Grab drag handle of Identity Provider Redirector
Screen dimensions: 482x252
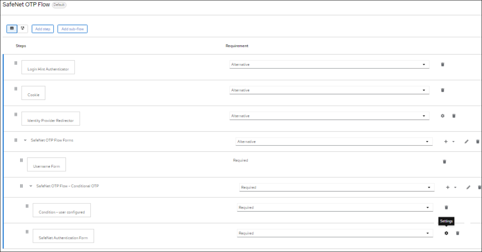pyautogui.click(x=16, y=114)
